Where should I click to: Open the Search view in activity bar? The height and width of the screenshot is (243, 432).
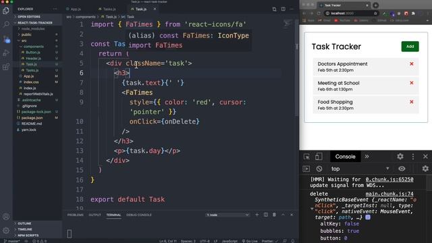pyautogui.click(x=6, y=25)
